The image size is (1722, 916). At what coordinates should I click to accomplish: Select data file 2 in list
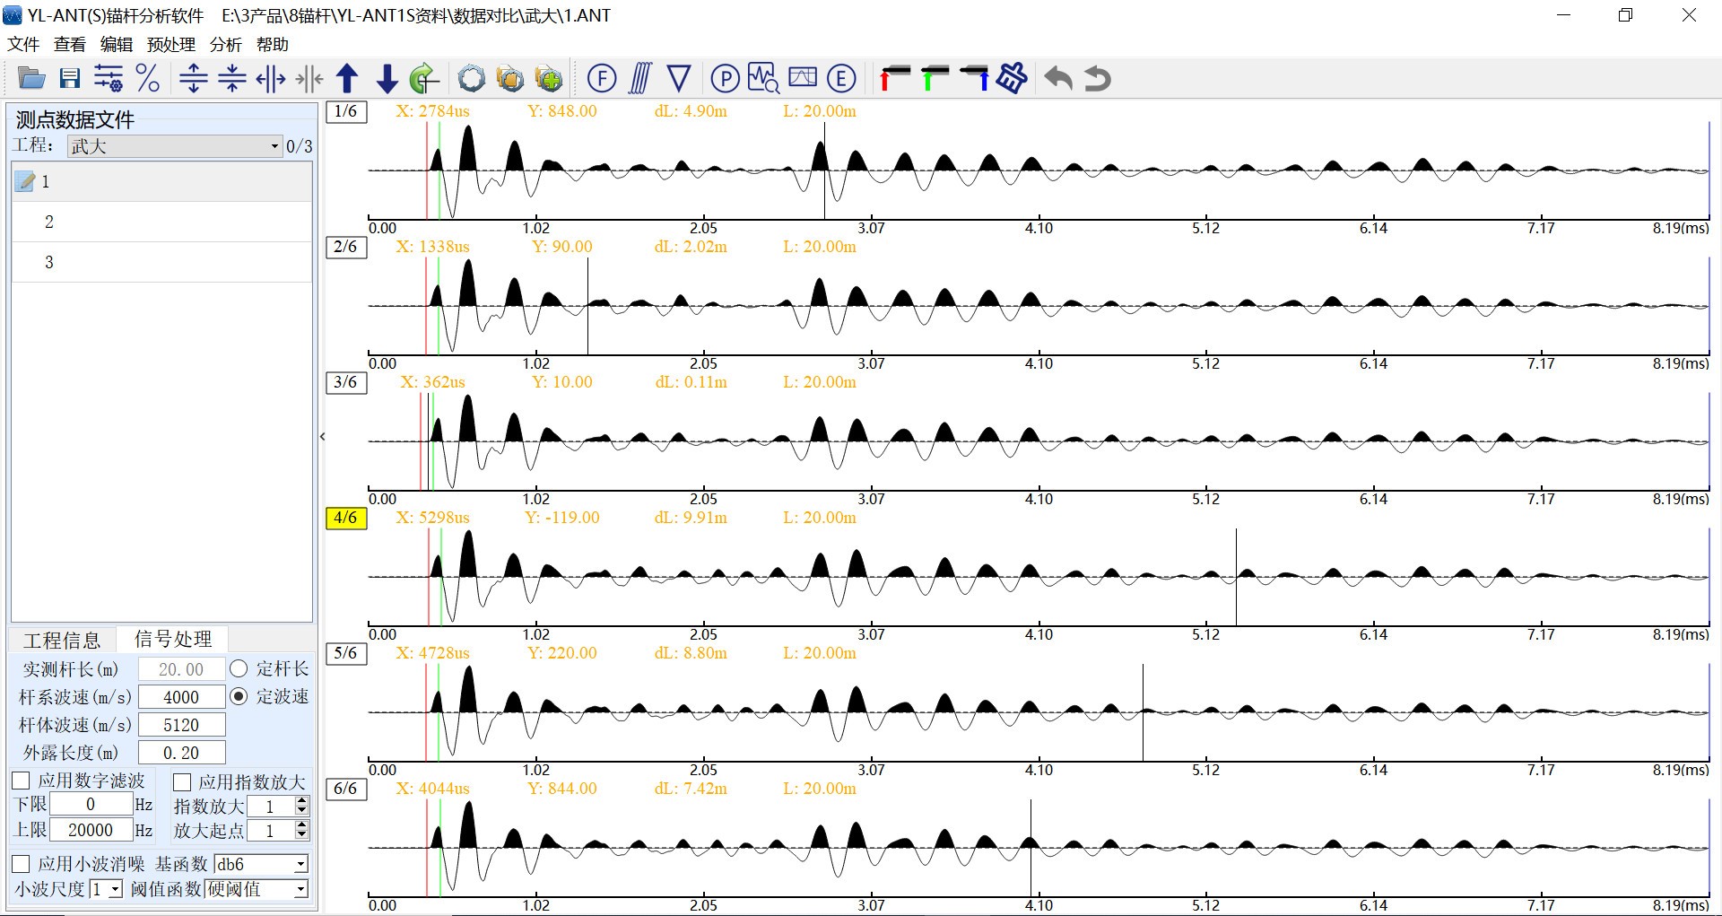coord(49,222)
